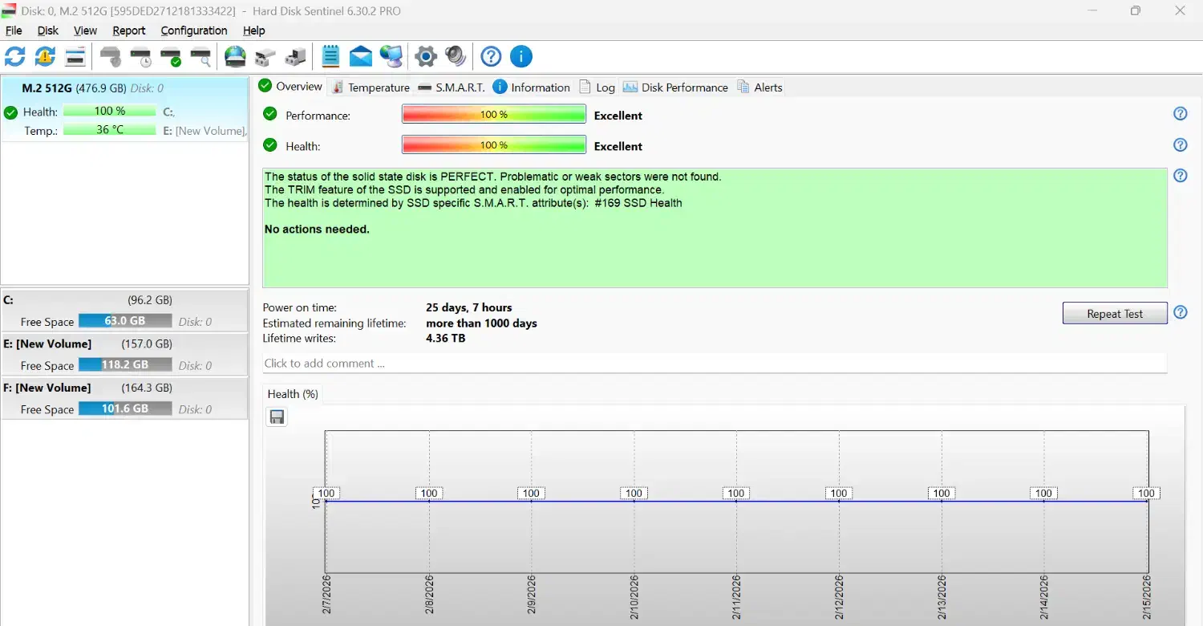Click the disk with magnifying glass icon

pyautogui.click(x=200, y=57)
